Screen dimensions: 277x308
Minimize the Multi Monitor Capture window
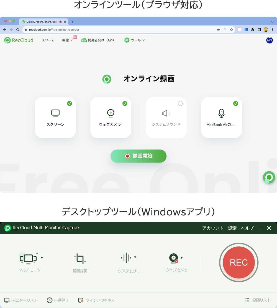pos(260,228)
